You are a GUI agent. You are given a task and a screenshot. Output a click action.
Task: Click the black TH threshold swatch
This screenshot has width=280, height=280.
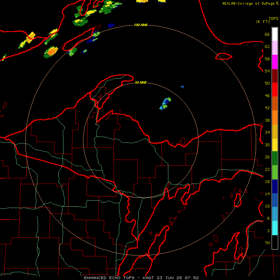[275, 242]
